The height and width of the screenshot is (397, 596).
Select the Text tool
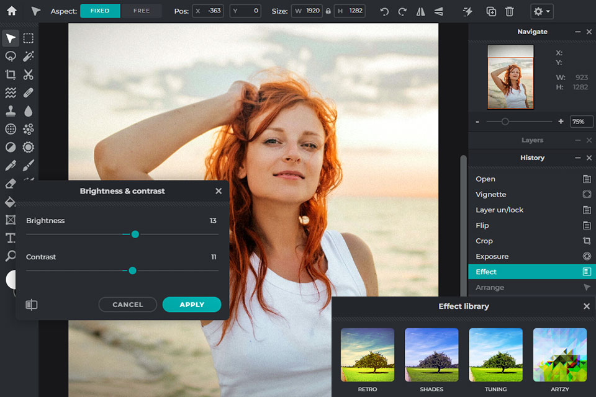pos(11,238)
